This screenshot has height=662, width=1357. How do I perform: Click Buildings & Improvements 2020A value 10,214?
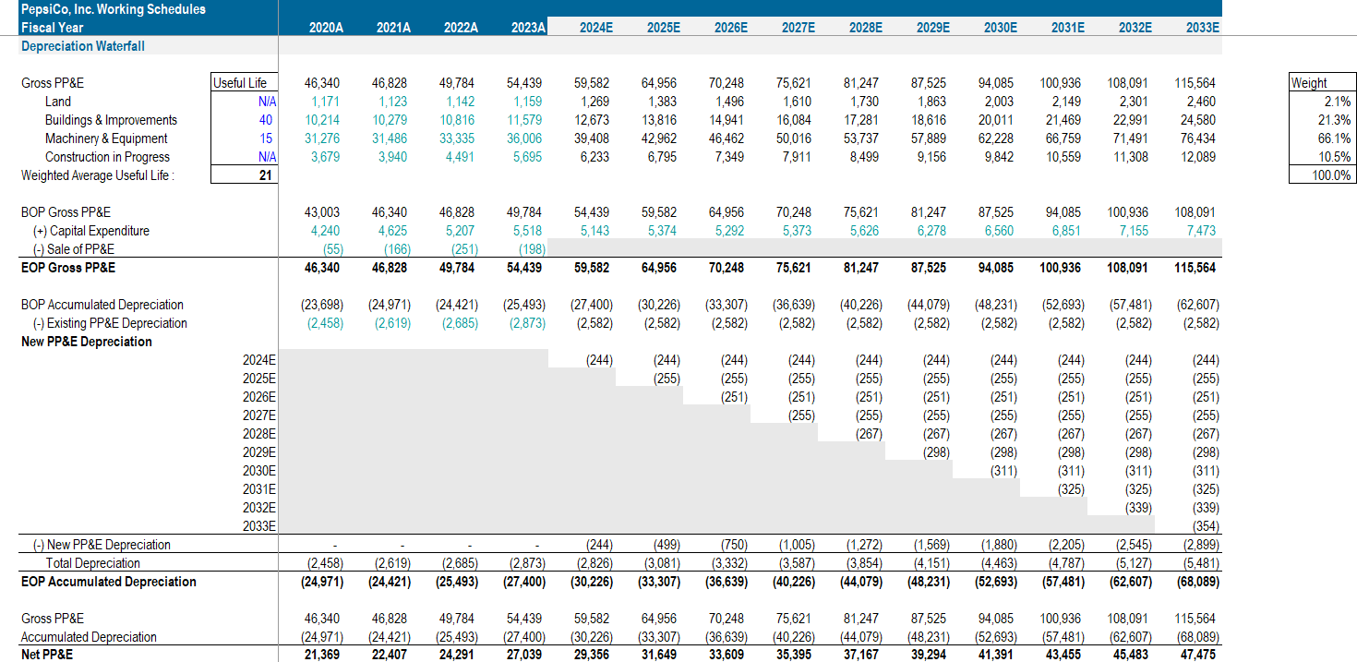pos(324,120)
